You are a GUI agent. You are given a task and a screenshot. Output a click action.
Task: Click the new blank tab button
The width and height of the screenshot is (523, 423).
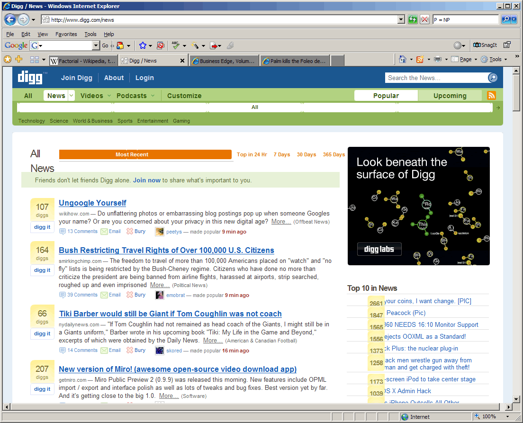tap(338, 61)
